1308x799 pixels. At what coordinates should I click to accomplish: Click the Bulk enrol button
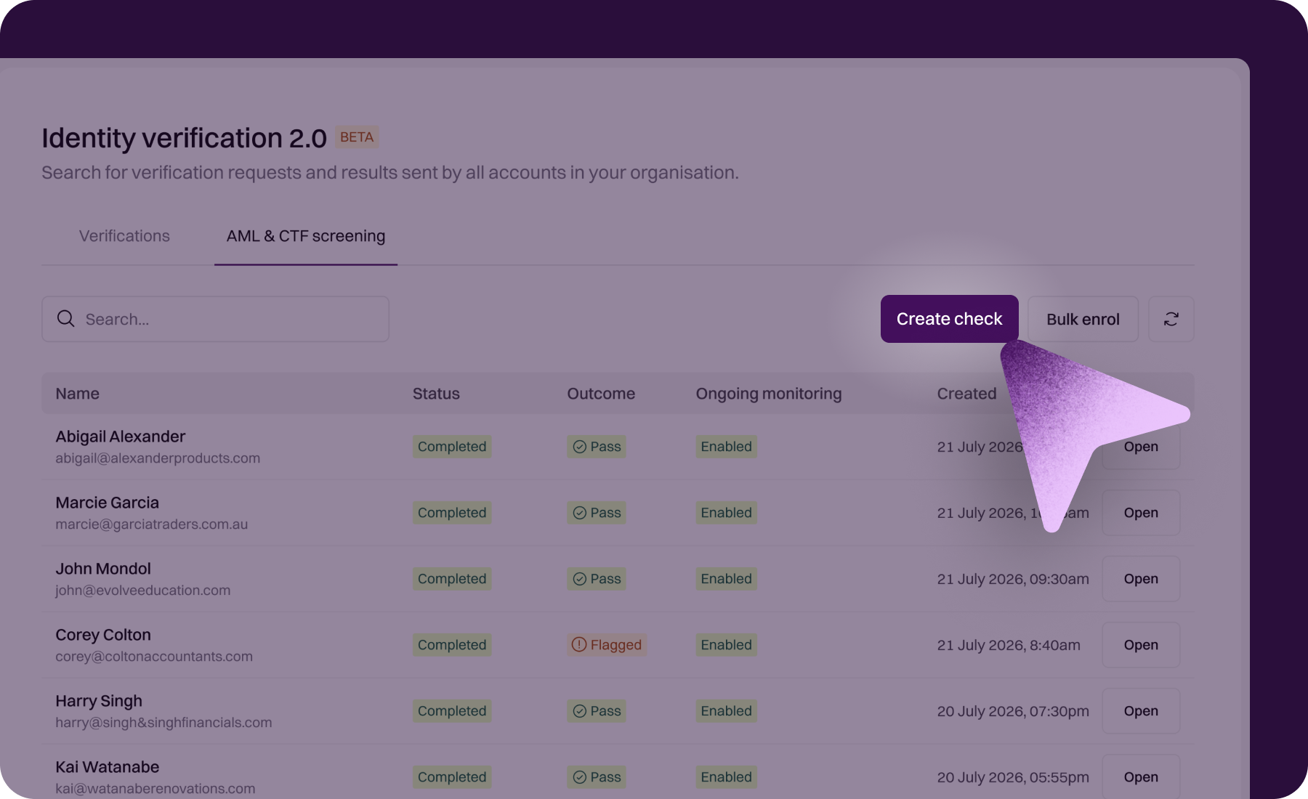(x=1083, y=319)
